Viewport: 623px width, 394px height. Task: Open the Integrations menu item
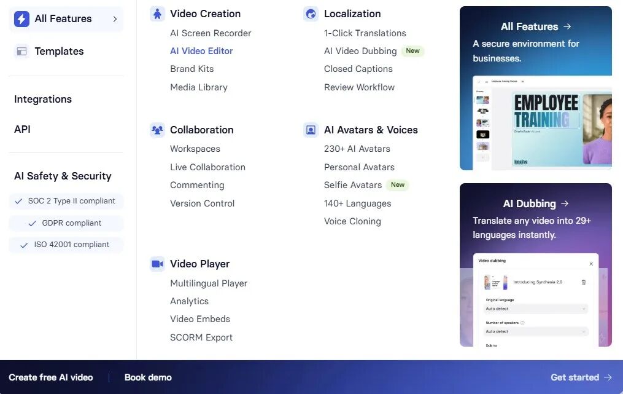[43, 99]
